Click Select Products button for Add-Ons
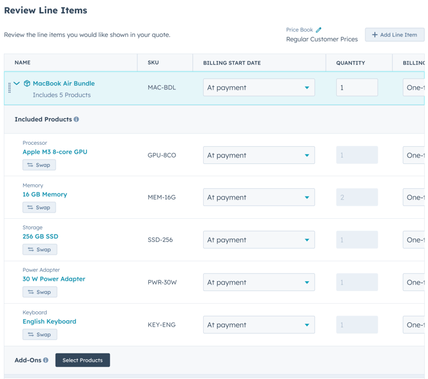This screenshot has height=379, width=428. pos(82,360)
